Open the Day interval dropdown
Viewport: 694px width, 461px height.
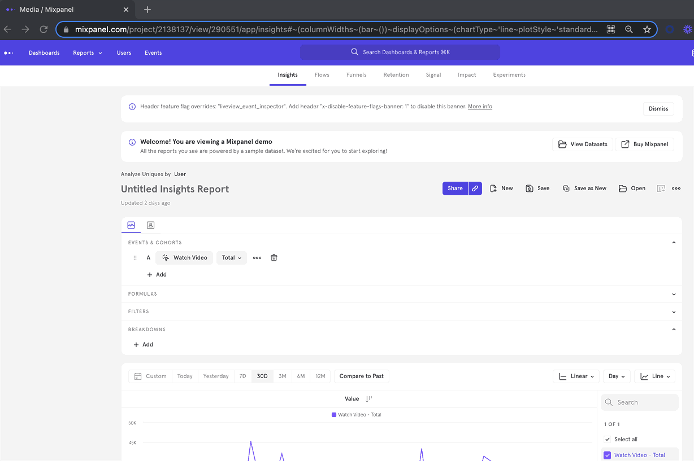[616, 376]
